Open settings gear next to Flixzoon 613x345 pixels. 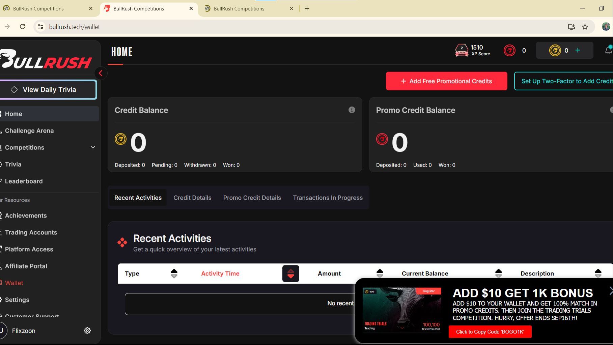[87, 330]
